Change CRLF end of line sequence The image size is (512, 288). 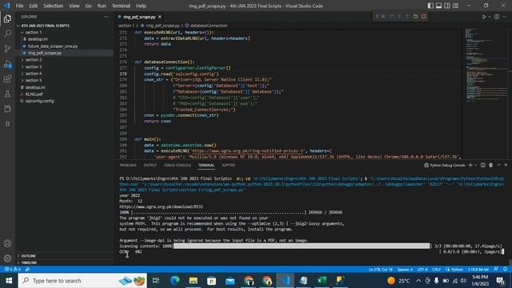436,270
